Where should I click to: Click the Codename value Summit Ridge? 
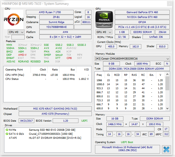click(56, 22)
